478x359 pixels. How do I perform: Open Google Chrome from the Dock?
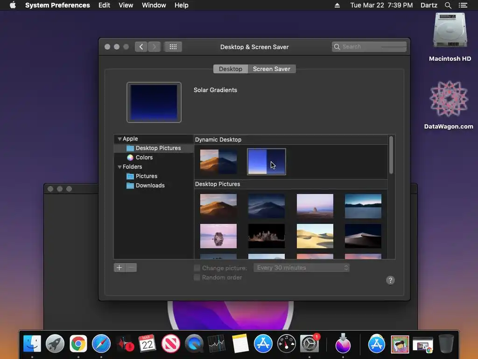pyautogui.click(x=78, y=344)
